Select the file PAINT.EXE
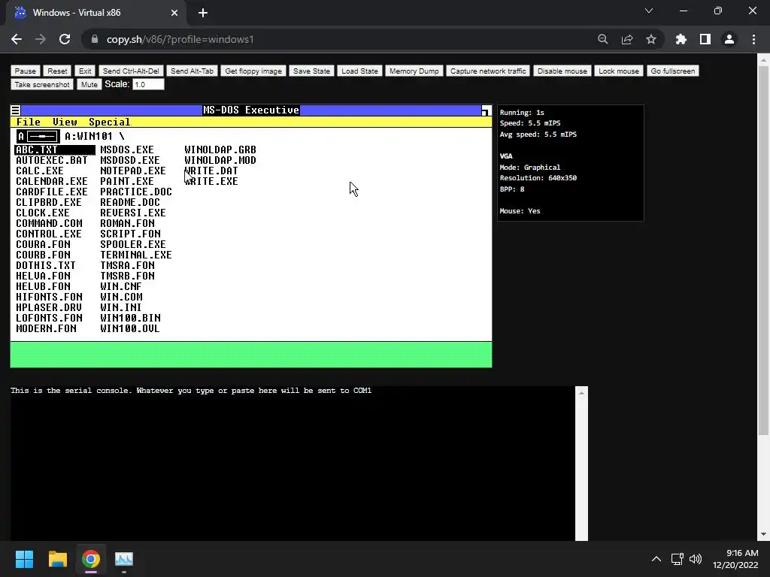 coord(127,182)
